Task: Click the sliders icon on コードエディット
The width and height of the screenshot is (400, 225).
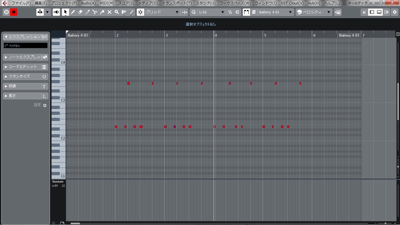Action: click(x=44, y=67)
